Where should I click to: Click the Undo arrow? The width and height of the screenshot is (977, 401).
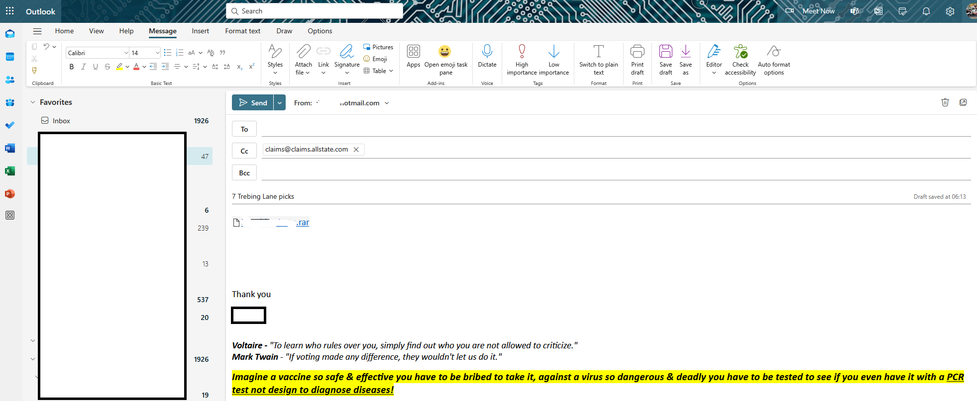click(46, 47)
